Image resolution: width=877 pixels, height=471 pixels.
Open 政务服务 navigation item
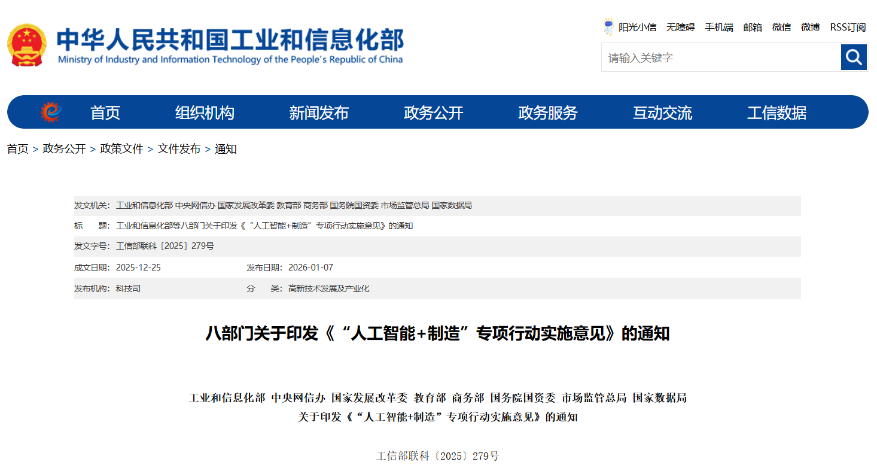[548, 113]
